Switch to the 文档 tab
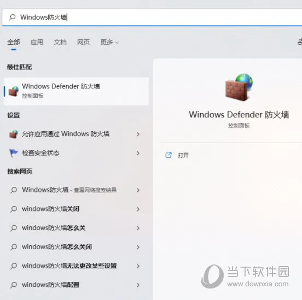Viewport: 302px width, 300px height. [60, 42]
